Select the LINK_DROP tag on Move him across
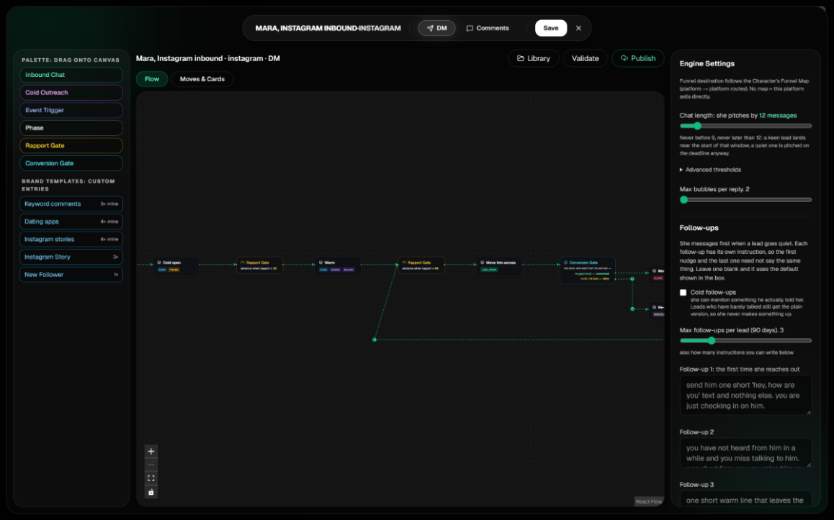Viewport: 834px width, 520px height. 489,270
